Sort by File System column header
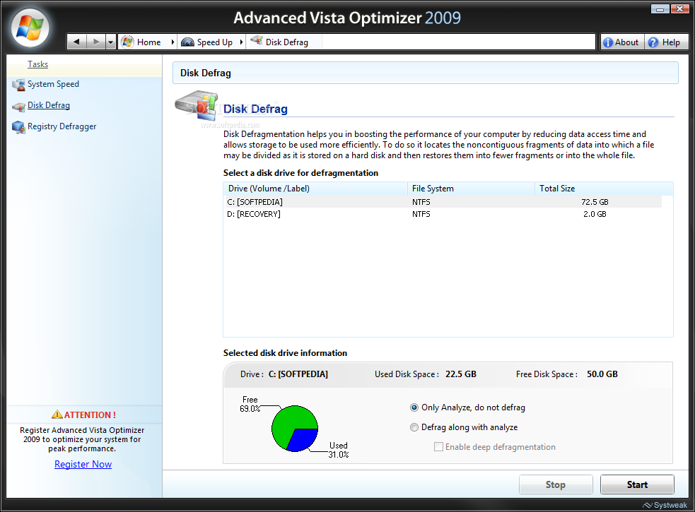The height and width of the screenshot is (512, 695). [x=471, y=189]
